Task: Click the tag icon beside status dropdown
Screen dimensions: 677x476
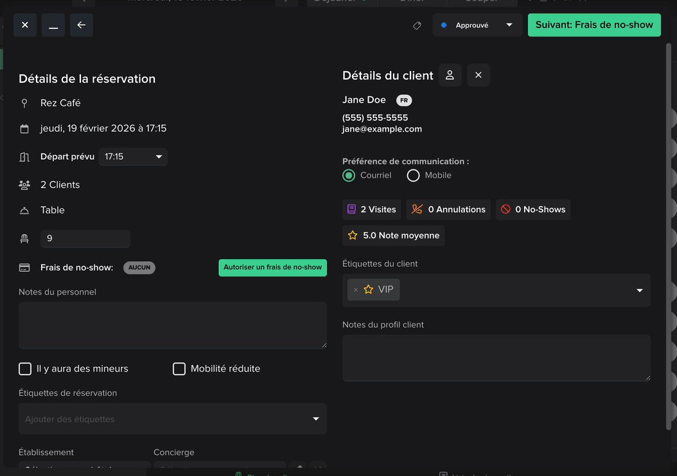Action: (417, 26)
